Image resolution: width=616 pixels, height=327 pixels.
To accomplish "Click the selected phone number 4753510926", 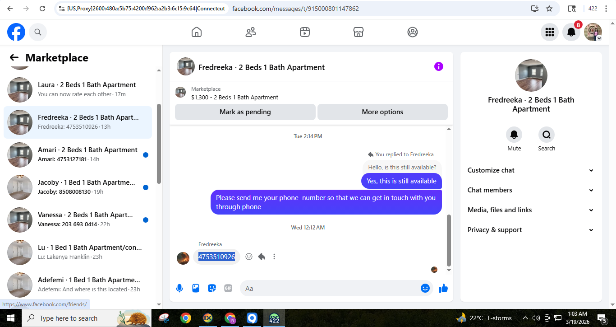I will coord(216,257).
